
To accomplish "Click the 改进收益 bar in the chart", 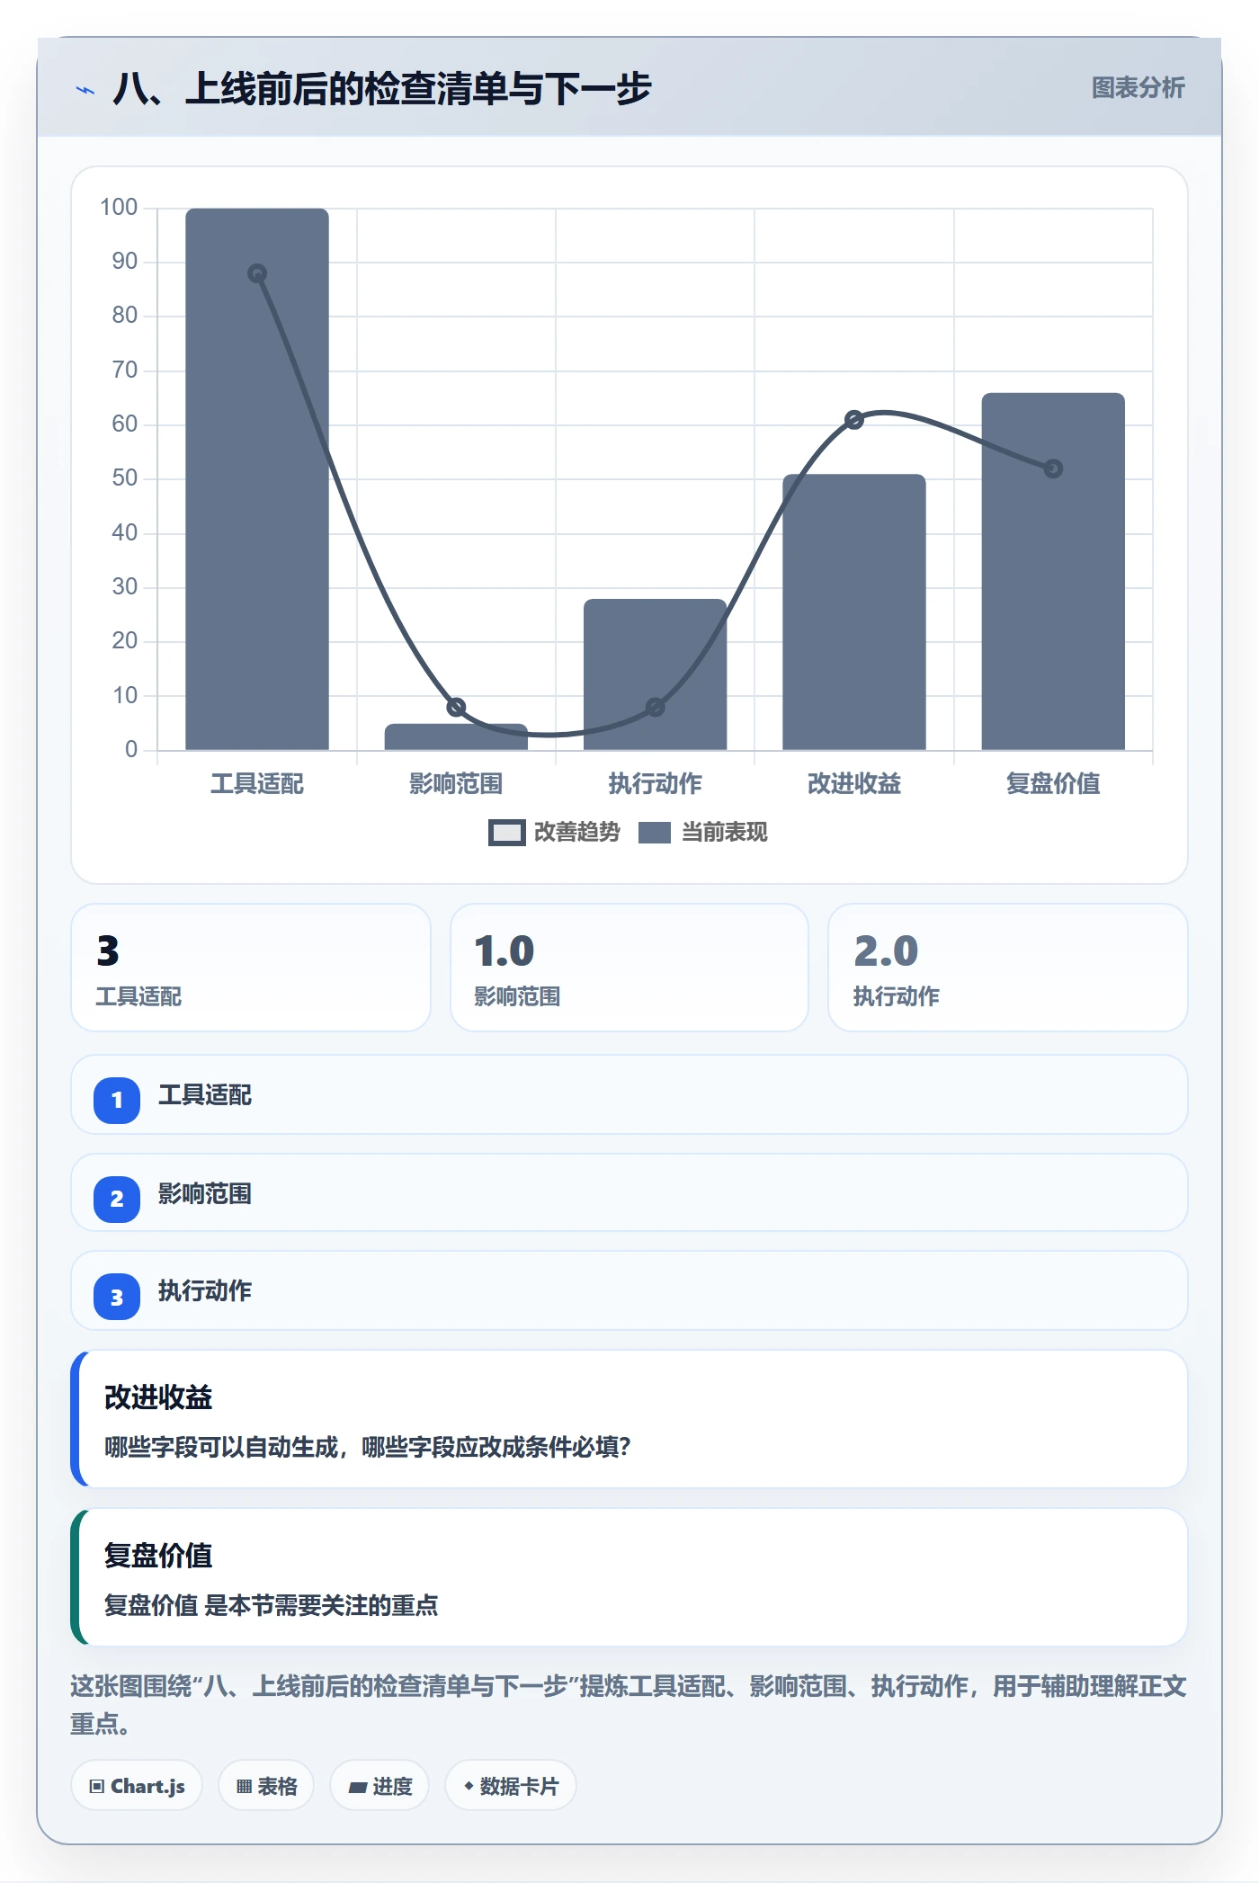I will click(854, 611).
